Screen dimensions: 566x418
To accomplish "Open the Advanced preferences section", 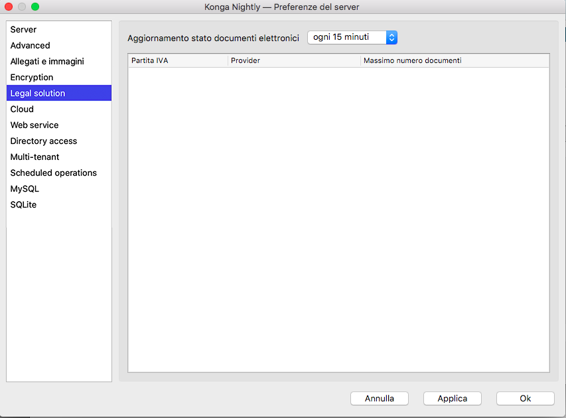I will click(x=31, y=46).
